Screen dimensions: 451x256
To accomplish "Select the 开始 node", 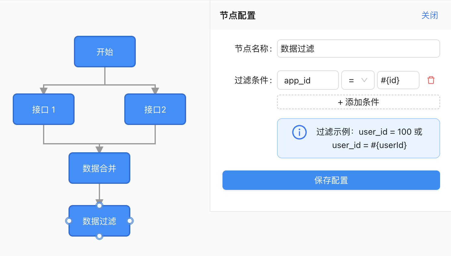I will (x=105, y=52).
